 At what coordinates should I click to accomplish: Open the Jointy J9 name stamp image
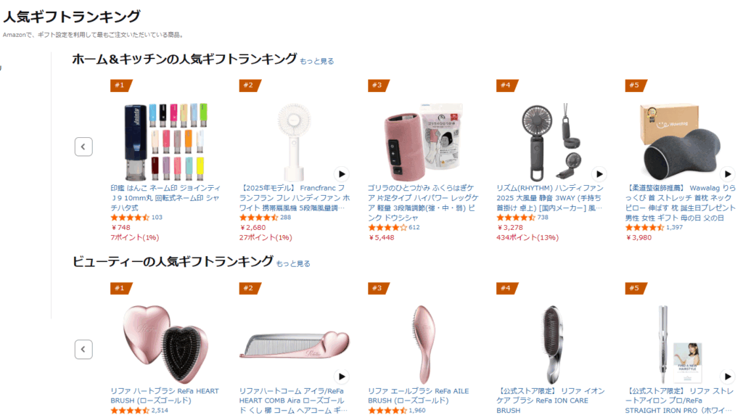click(x=166, y=141)
